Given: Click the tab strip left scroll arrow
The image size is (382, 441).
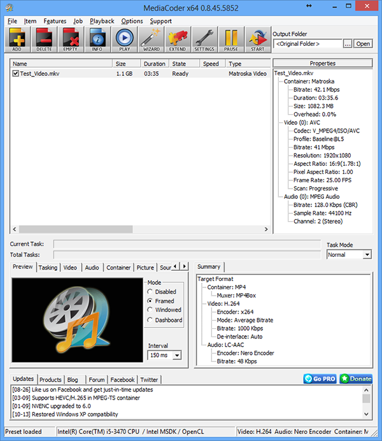Looking at the screenshot, I should tap(176, 266).
